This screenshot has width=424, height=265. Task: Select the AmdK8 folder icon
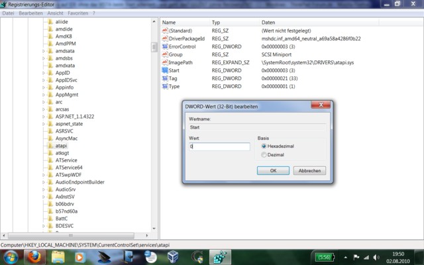pyautogui.click(x=50, y=36)
